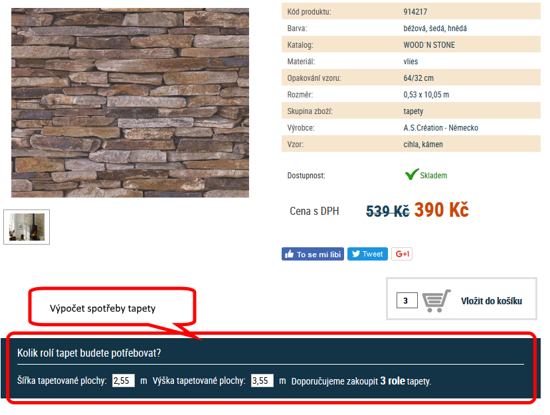Click the shopping cart icon
Viewport: 550px width, 415px height.
tap(436, 300)
